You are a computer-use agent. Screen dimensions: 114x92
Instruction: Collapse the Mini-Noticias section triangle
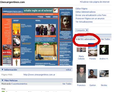(3, 80)
